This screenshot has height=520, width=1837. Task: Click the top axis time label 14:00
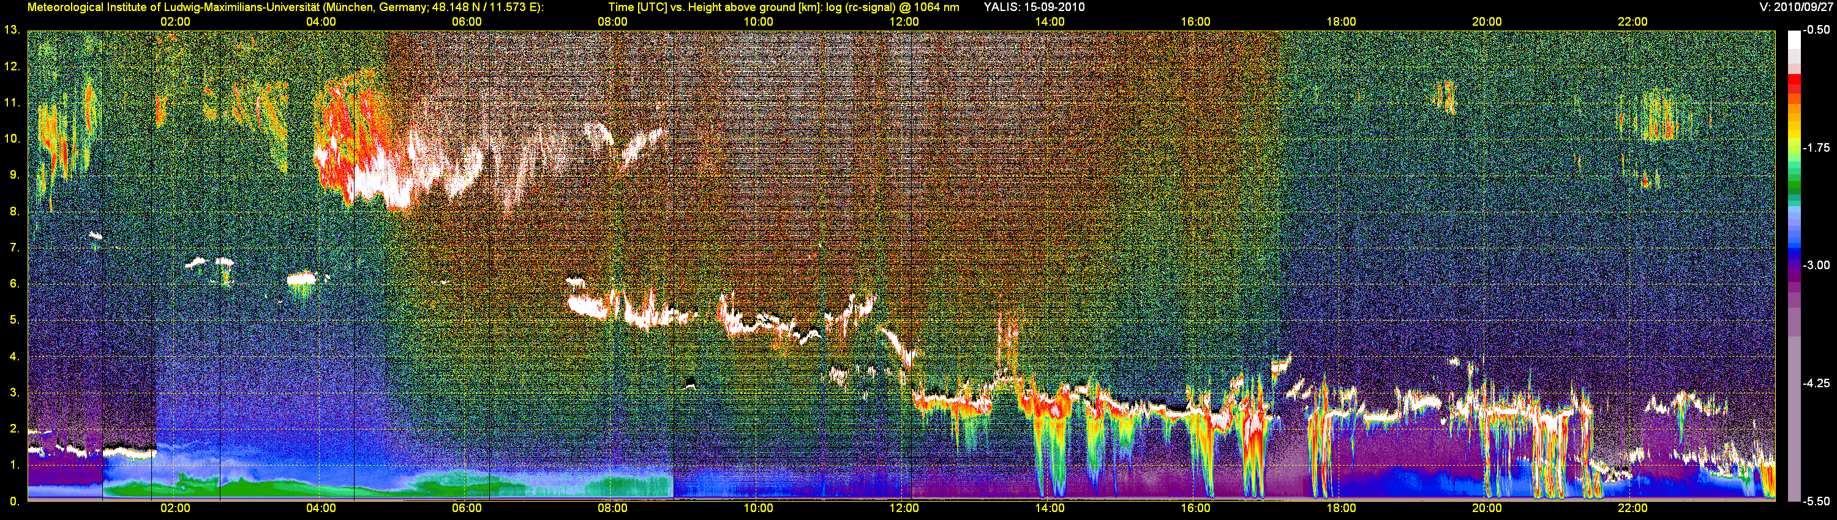pyautogui.click(x=1050, y=22)
